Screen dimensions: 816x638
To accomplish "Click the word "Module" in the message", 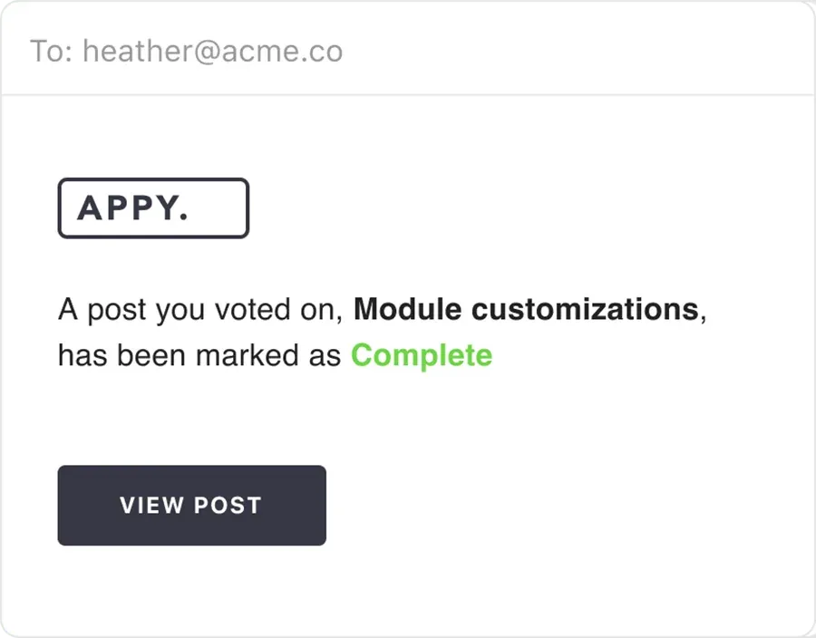I will [x=408, y=310].
